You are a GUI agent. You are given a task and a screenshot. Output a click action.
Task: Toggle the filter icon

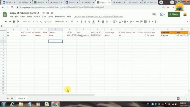(x=149, y=22)
